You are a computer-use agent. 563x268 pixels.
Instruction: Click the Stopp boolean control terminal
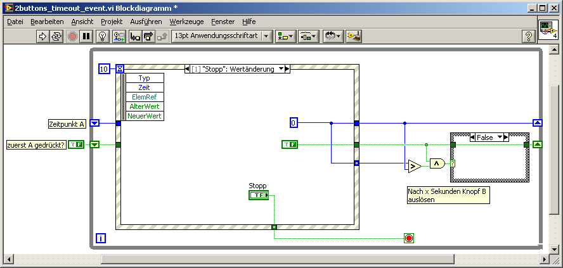[259, 195]
